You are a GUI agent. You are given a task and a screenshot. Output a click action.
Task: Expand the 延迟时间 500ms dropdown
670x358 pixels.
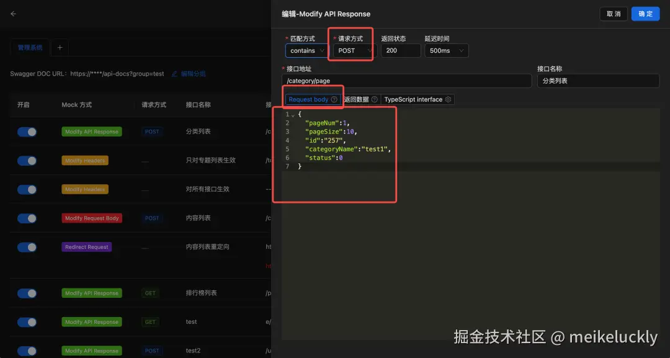tap(446, 50)
